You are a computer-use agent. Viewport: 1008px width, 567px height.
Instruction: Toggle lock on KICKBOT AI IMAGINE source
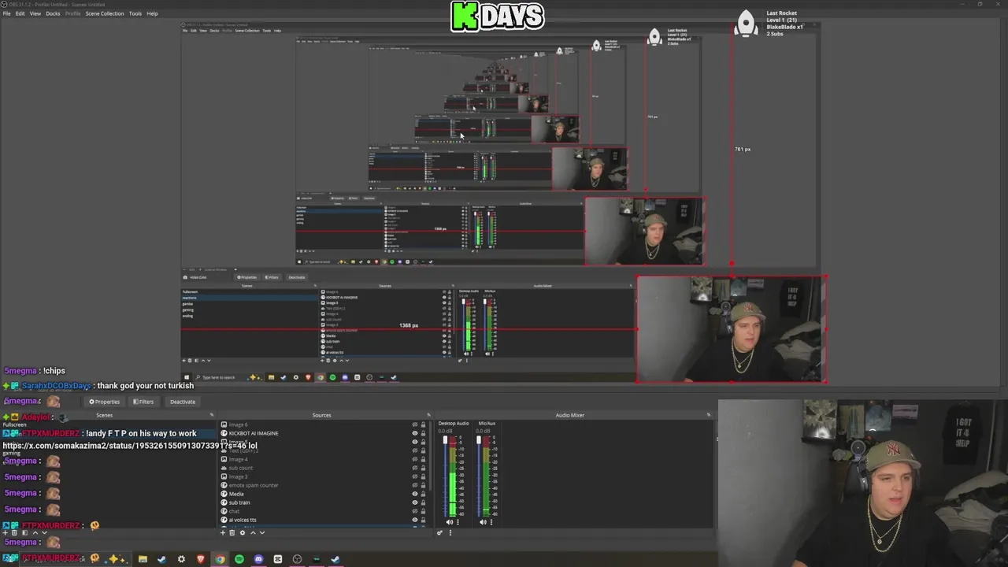pos(423,433)
